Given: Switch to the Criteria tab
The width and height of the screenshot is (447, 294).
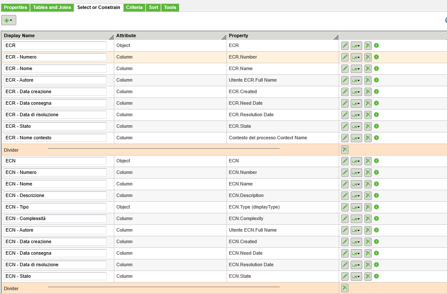Looking at the screenshot, I should click(x=134, y=7).
